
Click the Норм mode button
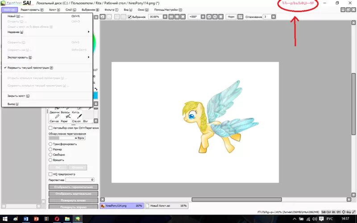tap(231, 17)
